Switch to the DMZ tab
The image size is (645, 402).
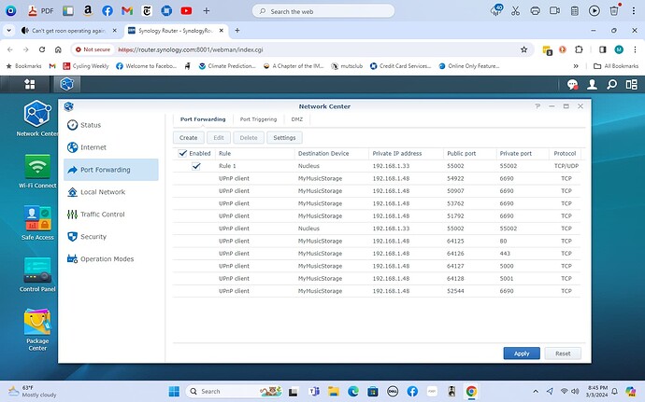(x=296, y=119)
